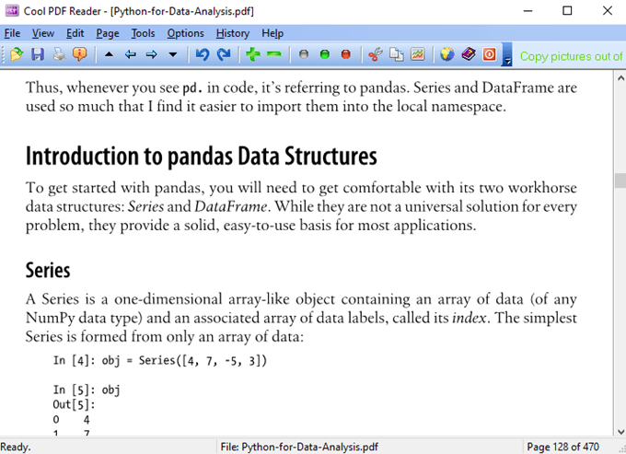Viewport: 626px width, 454px height.
Task: Rotate counterclockwise with blue undo arrow
Action: click(x=202, y=54)
